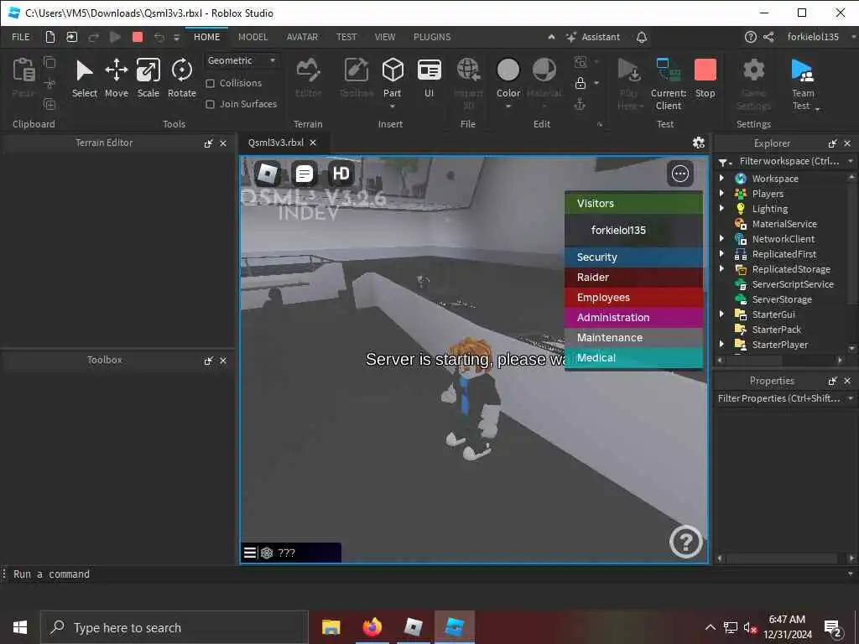Expand the ReplicatedFirst tree node

click(721, 253)
